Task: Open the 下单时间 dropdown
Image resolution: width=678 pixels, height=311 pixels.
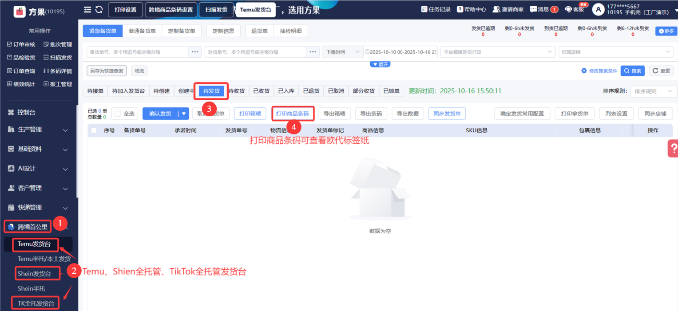Action: tap(343, 52)
